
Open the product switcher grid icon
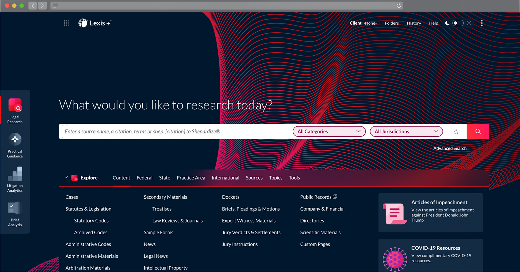tap(67, 23)
